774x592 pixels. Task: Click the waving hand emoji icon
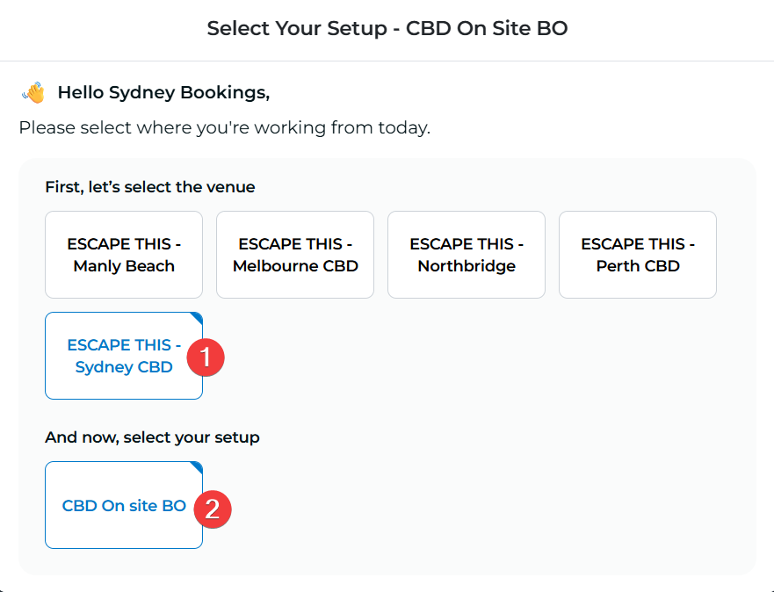pyautogui.click(x=33, y=93)
